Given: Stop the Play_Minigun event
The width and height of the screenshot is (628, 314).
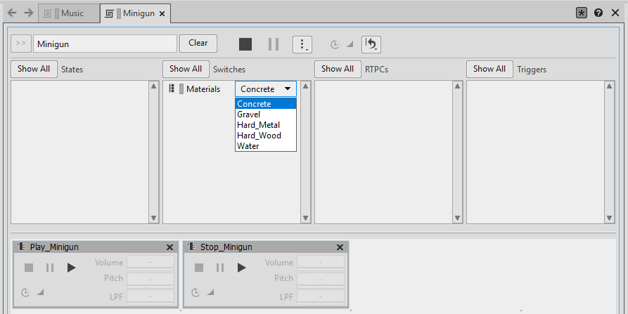Looking at the screenshot, I should coord(29,268).
